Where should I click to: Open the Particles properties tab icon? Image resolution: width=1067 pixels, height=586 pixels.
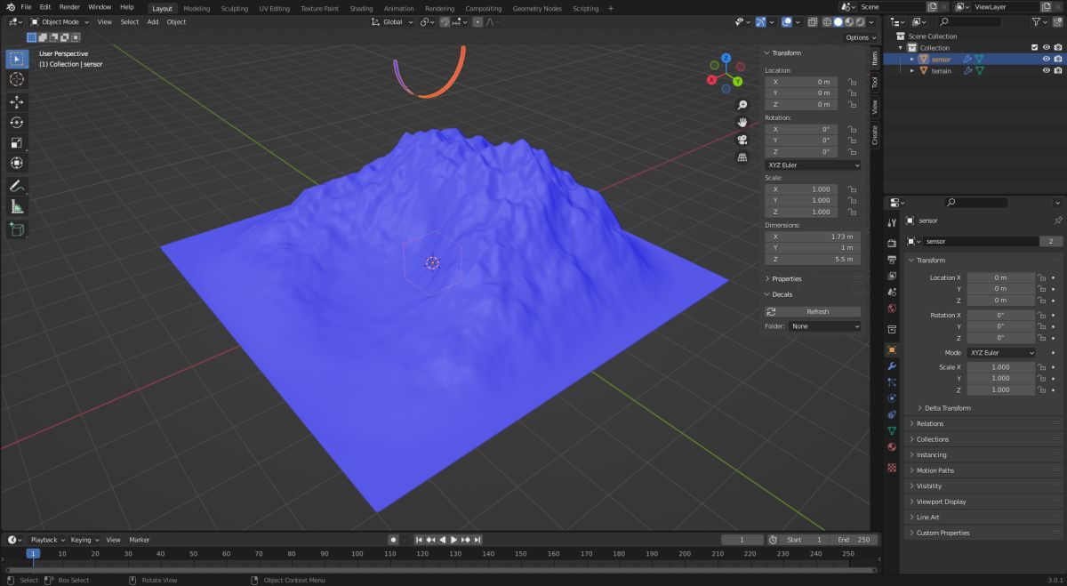[892, 382]
